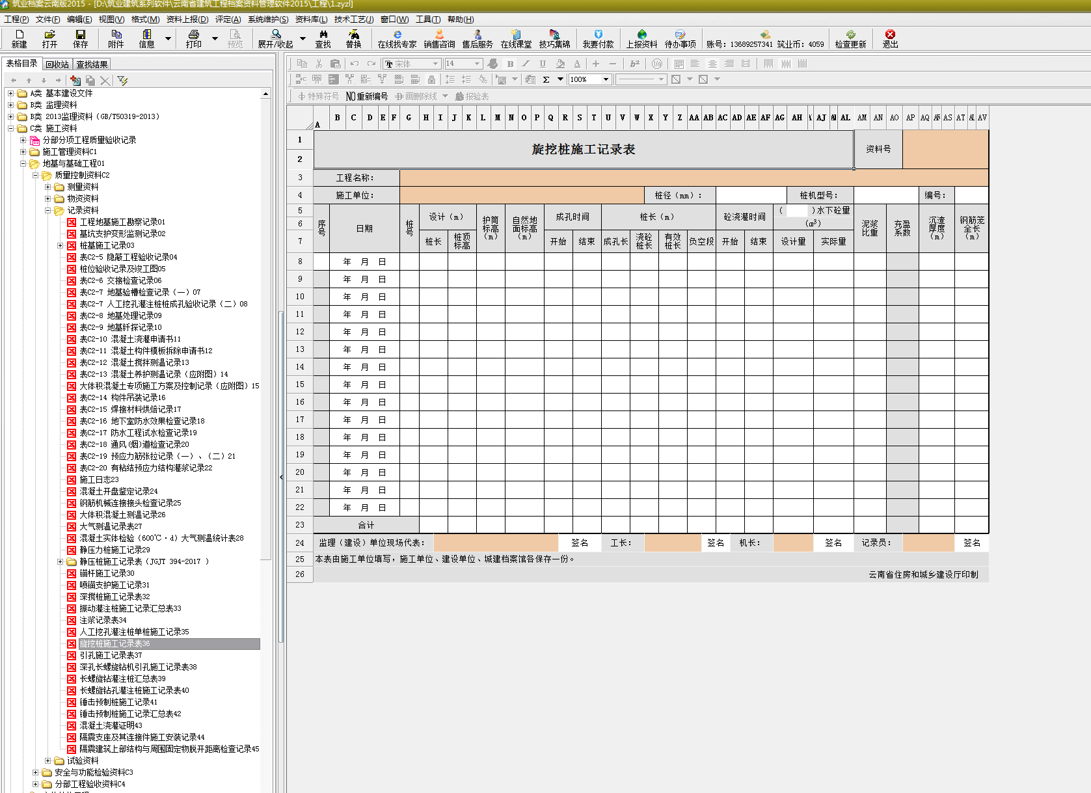Click the font color A icon

(577, 64)
